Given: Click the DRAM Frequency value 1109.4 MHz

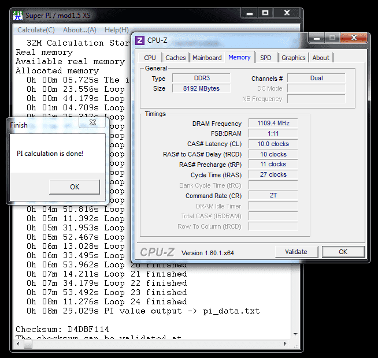Looking at the screenshot, I should click(273, 123).
